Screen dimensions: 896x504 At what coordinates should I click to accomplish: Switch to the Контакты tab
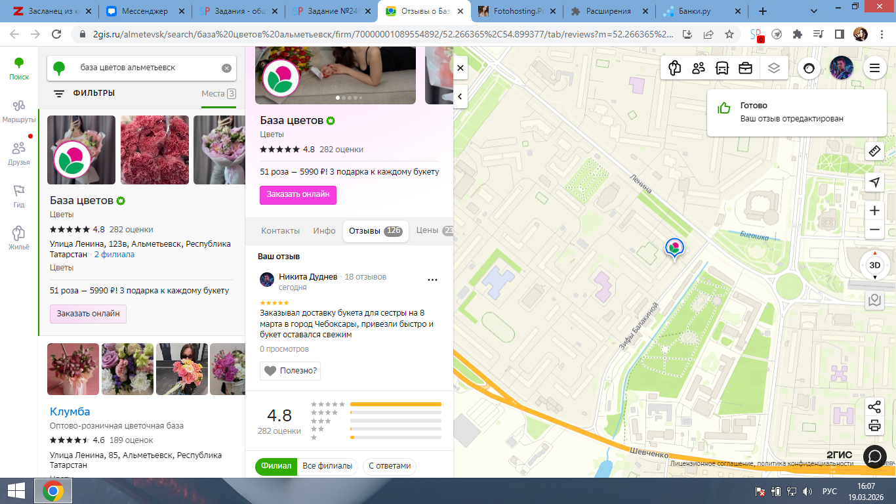[x=280, y=231]
